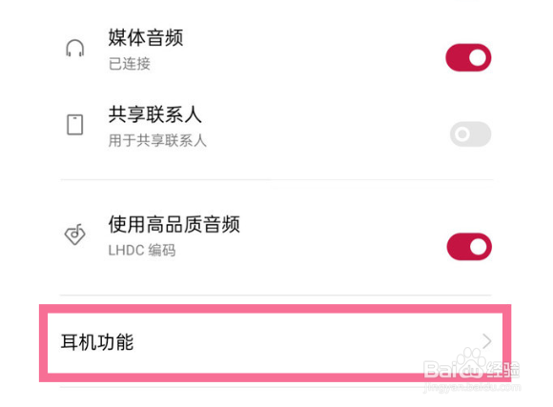Expand 耳机功能 using its right chevron
Viewport: 553px width, 407px height.
click(487, 341)
